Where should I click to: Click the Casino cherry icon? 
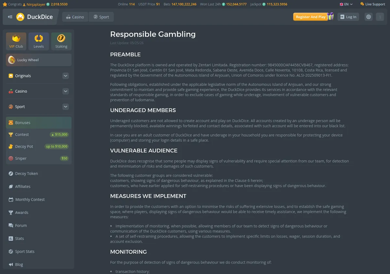(x=11, y=91)
